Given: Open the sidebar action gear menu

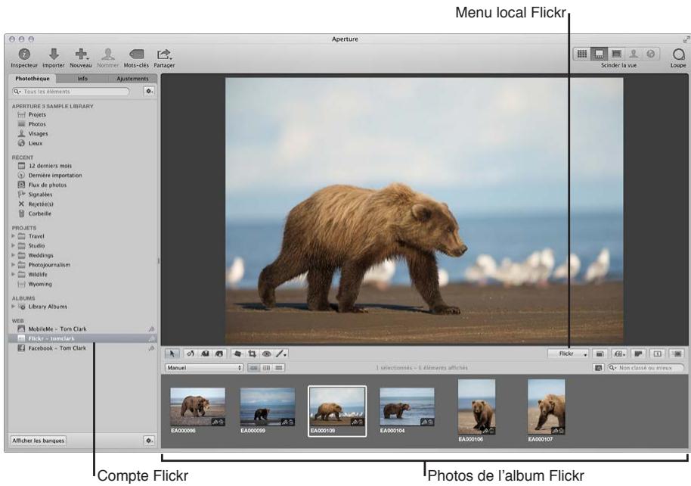Looking at the screenshot, I should coord(150,91).
